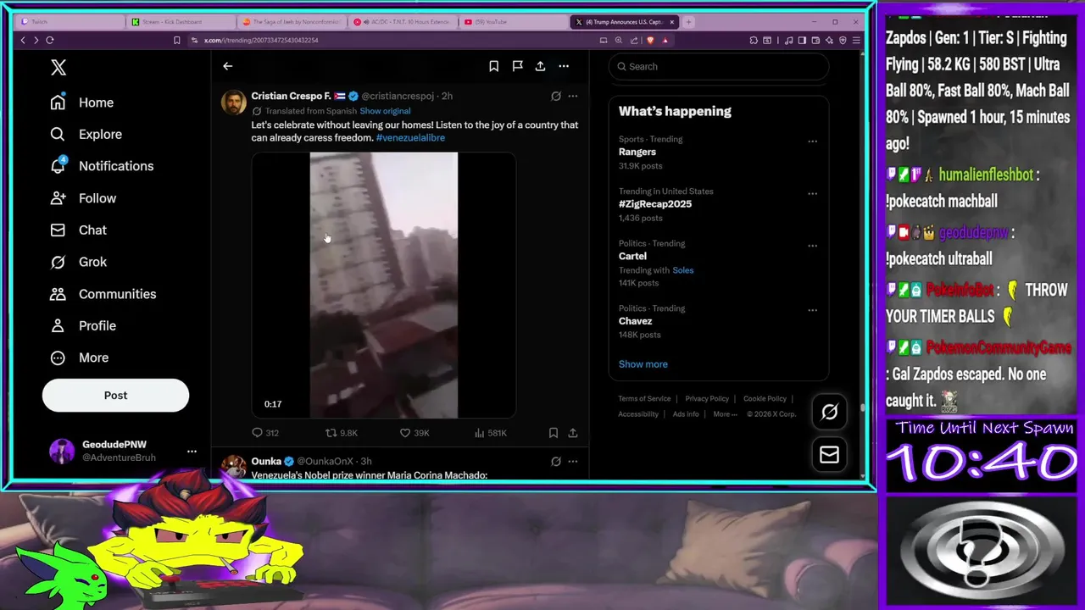
Task: Like the post with 39K likes
Action: click(x=415, y=433)
